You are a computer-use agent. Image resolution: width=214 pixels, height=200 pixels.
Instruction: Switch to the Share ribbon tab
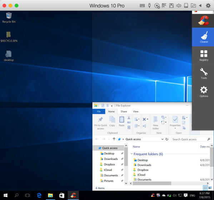[x=124, y=111]
